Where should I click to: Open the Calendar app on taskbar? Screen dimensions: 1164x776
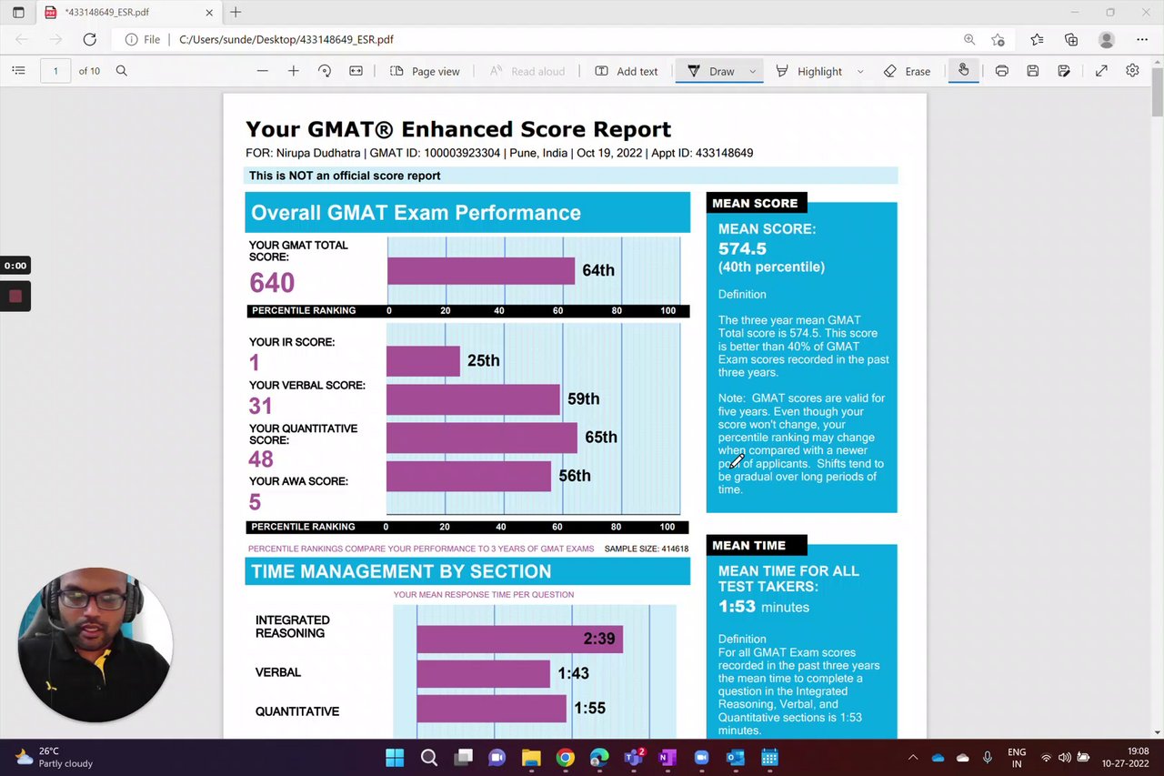(x=769, y=757)
